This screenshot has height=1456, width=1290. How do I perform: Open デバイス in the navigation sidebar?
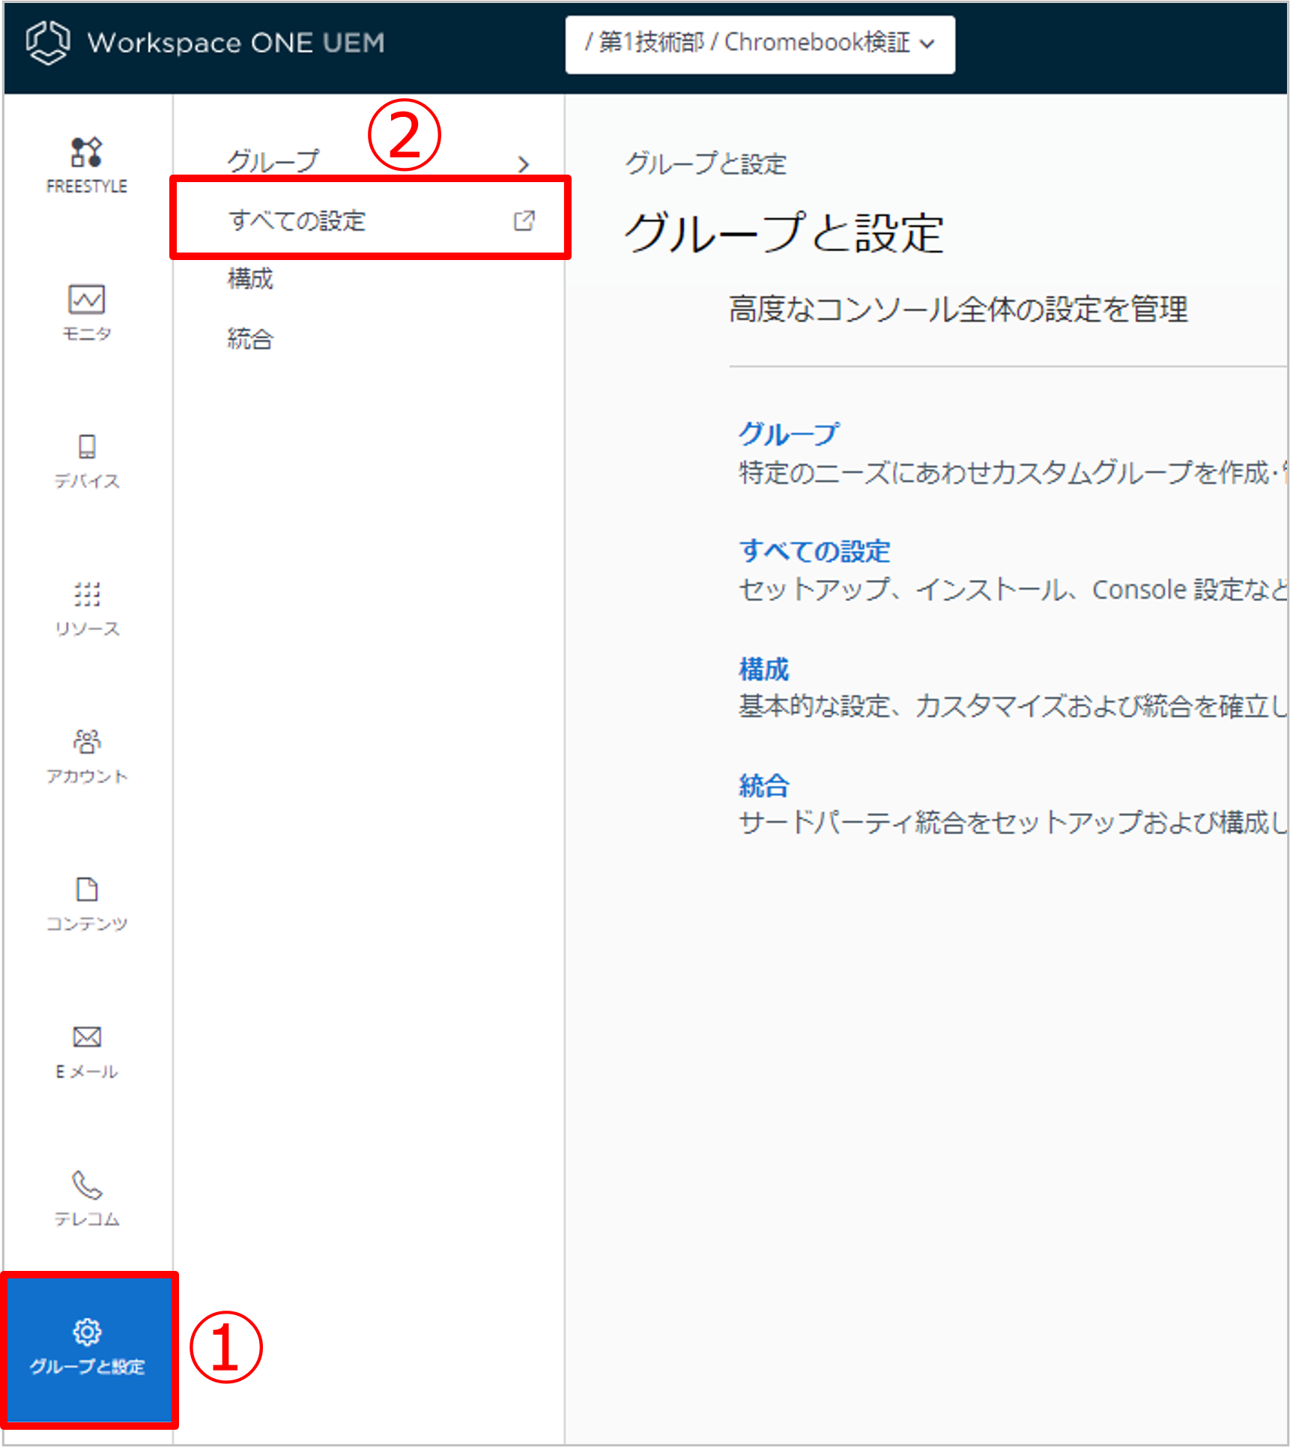coord(86,459)
